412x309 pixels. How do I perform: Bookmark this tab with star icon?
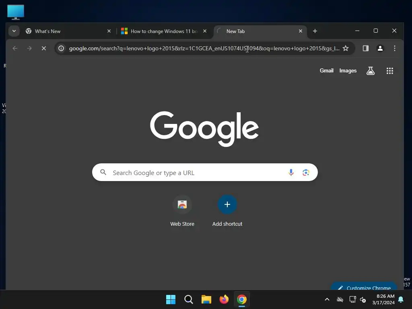(346, 48)
